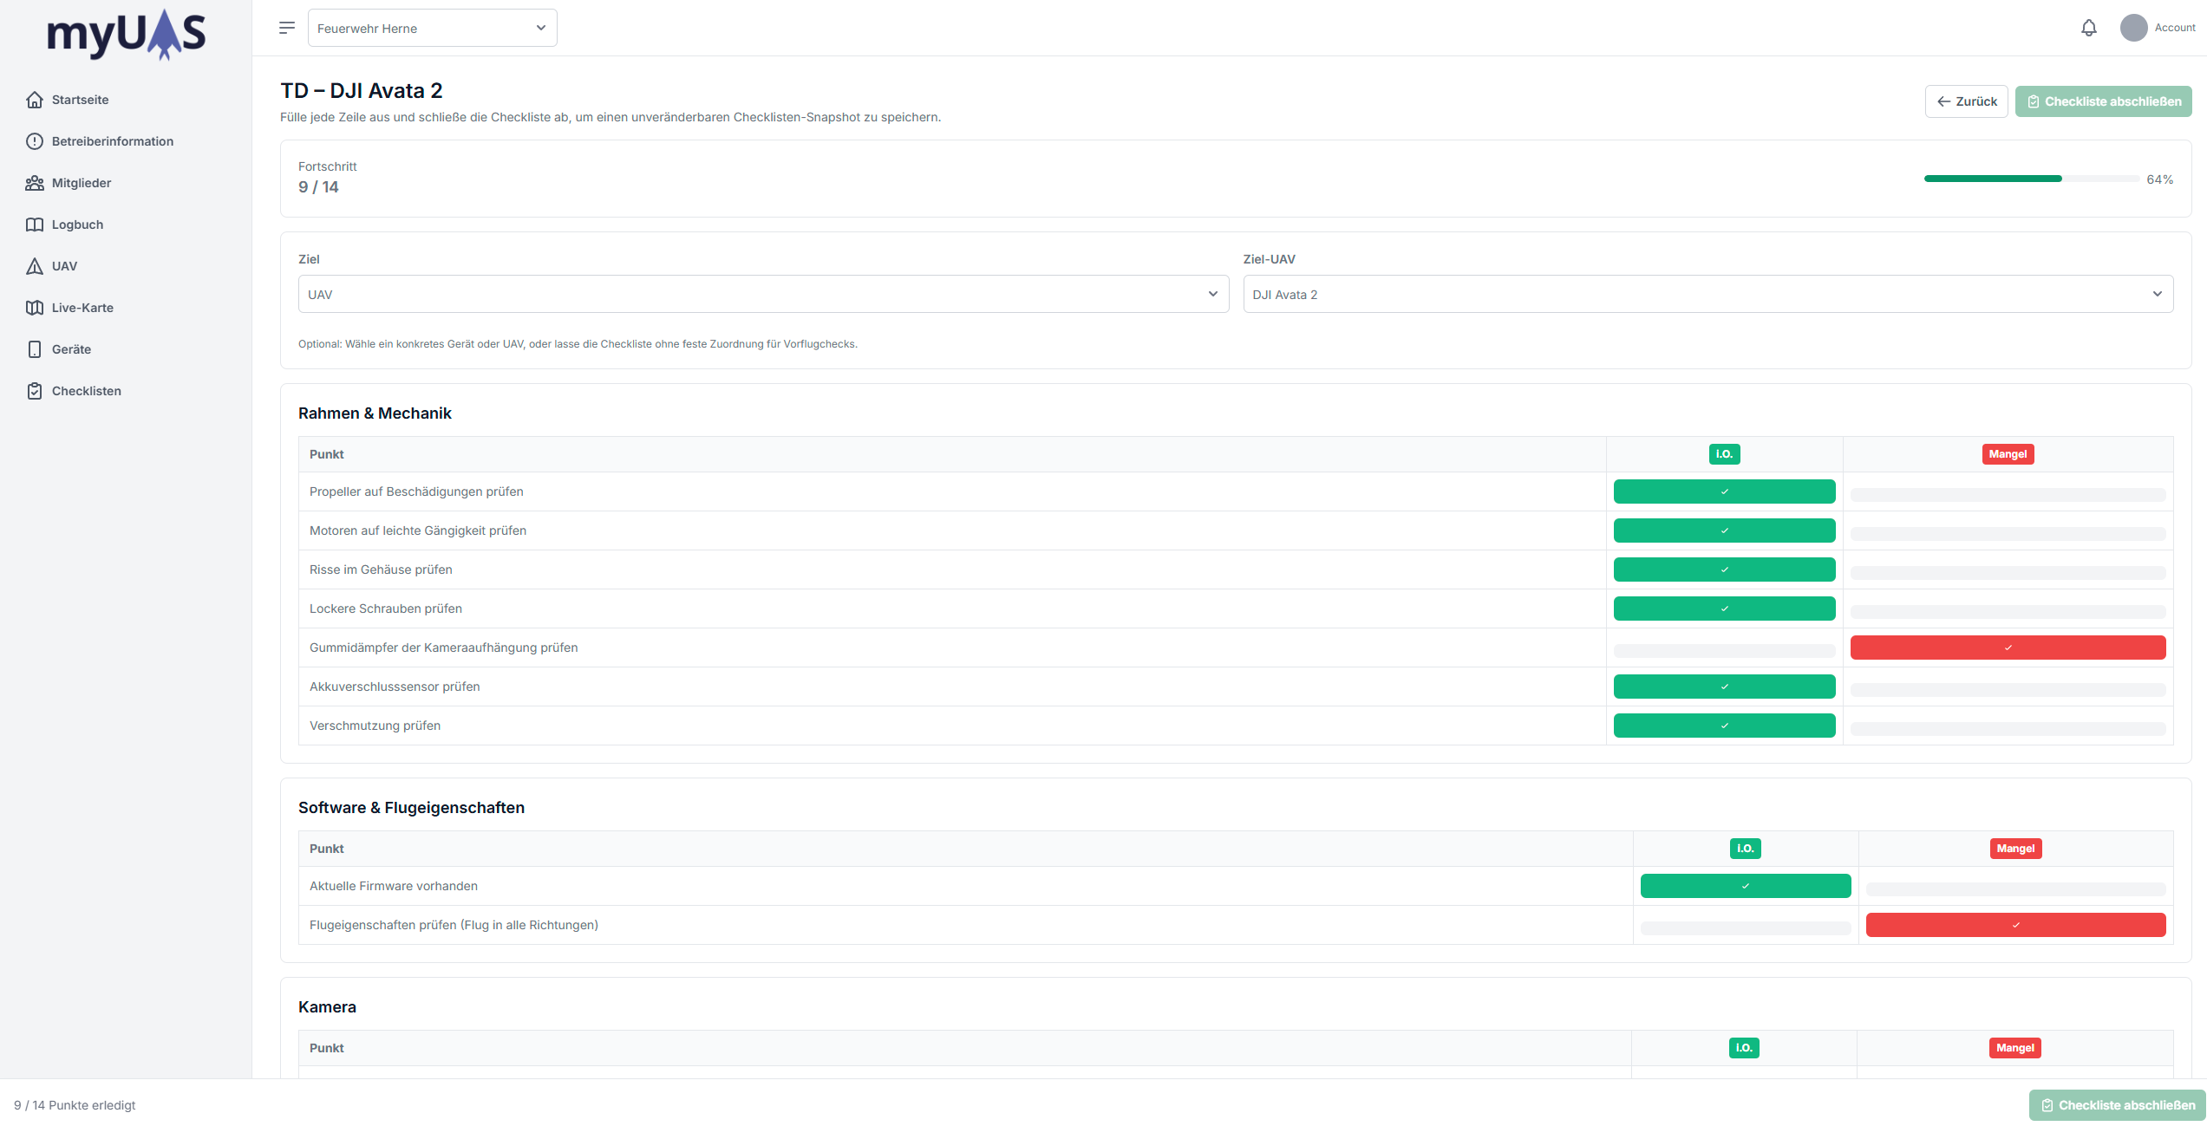Click the green Fortschritt progress bar
Screen dimensions: 2207x1126
click(x=1993, y=179)
